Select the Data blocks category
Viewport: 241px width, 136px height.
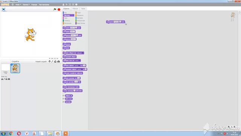[x=69, y=23]
